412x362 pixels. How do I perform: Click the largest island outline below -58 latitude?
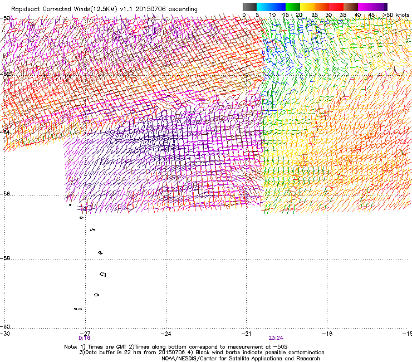103,274
